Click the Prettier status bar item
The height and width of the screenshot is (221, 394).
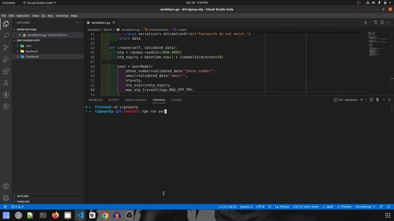point(344,207)
